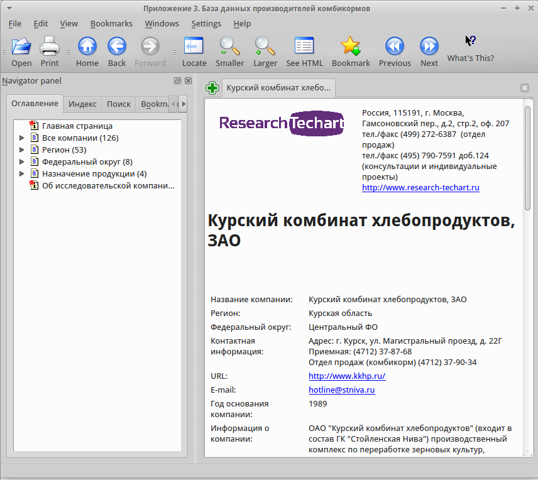Open the View menu

(x=69, y=24)
